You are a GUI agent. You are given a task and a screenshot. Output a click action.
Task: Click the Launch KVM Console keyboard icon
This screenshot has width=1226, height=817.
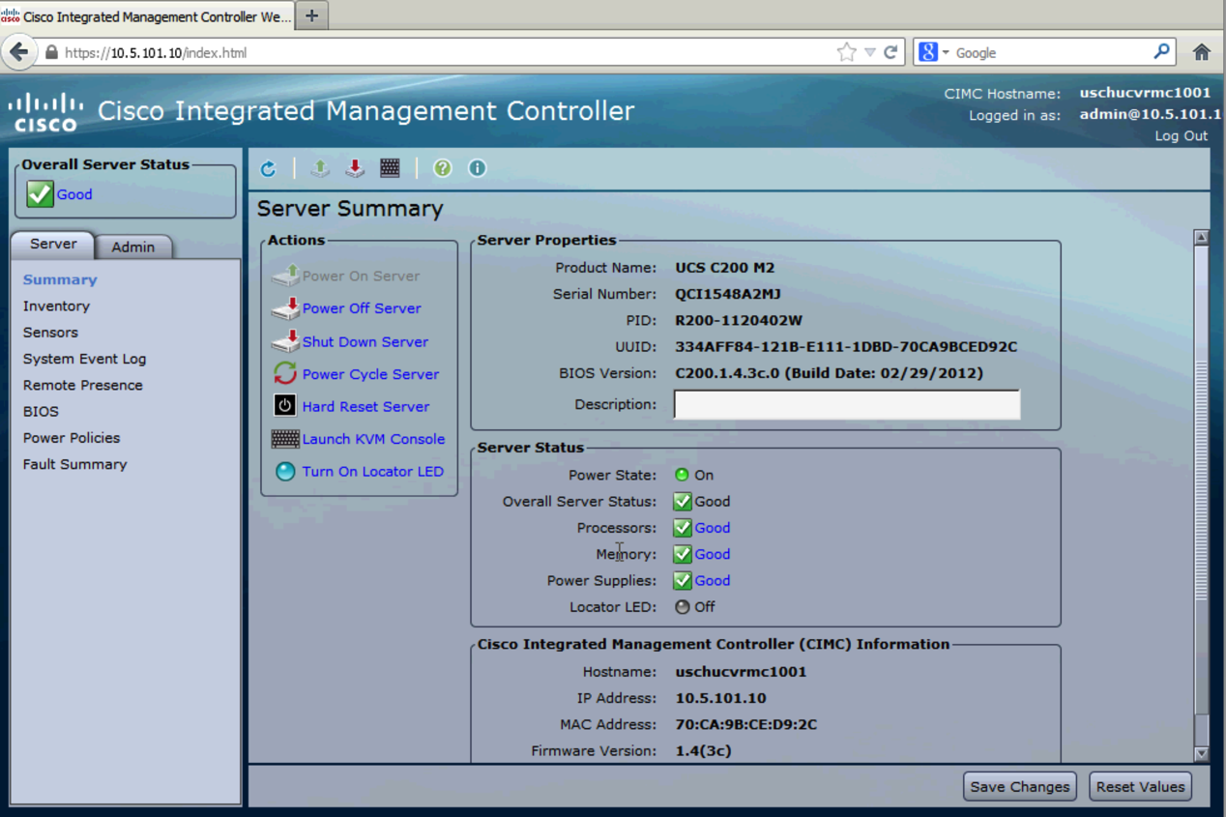coord(285,439)
